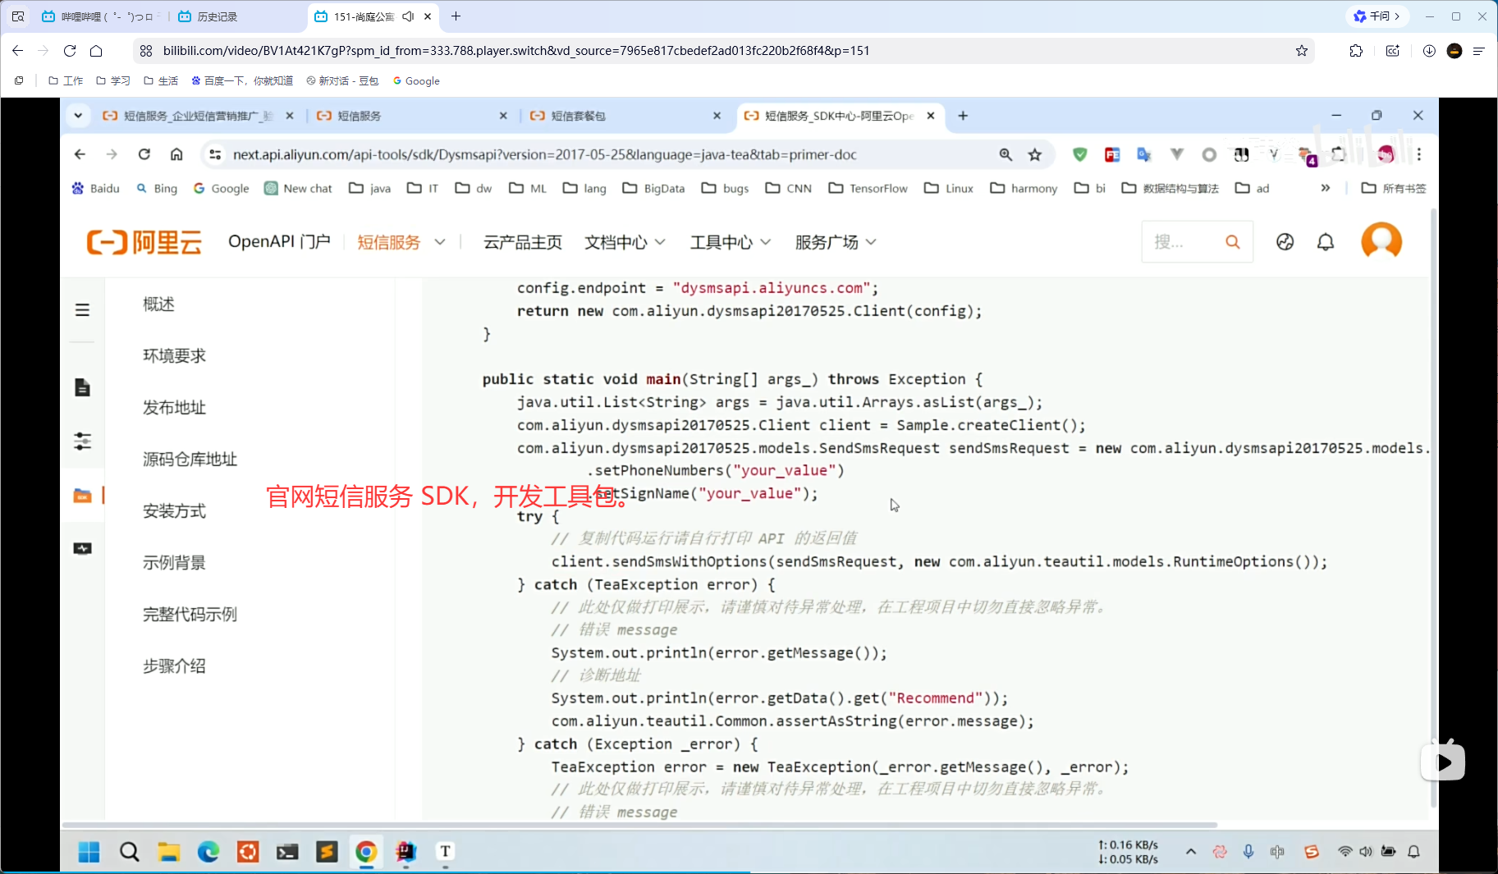Close the 151 video tab

[428, 16]
